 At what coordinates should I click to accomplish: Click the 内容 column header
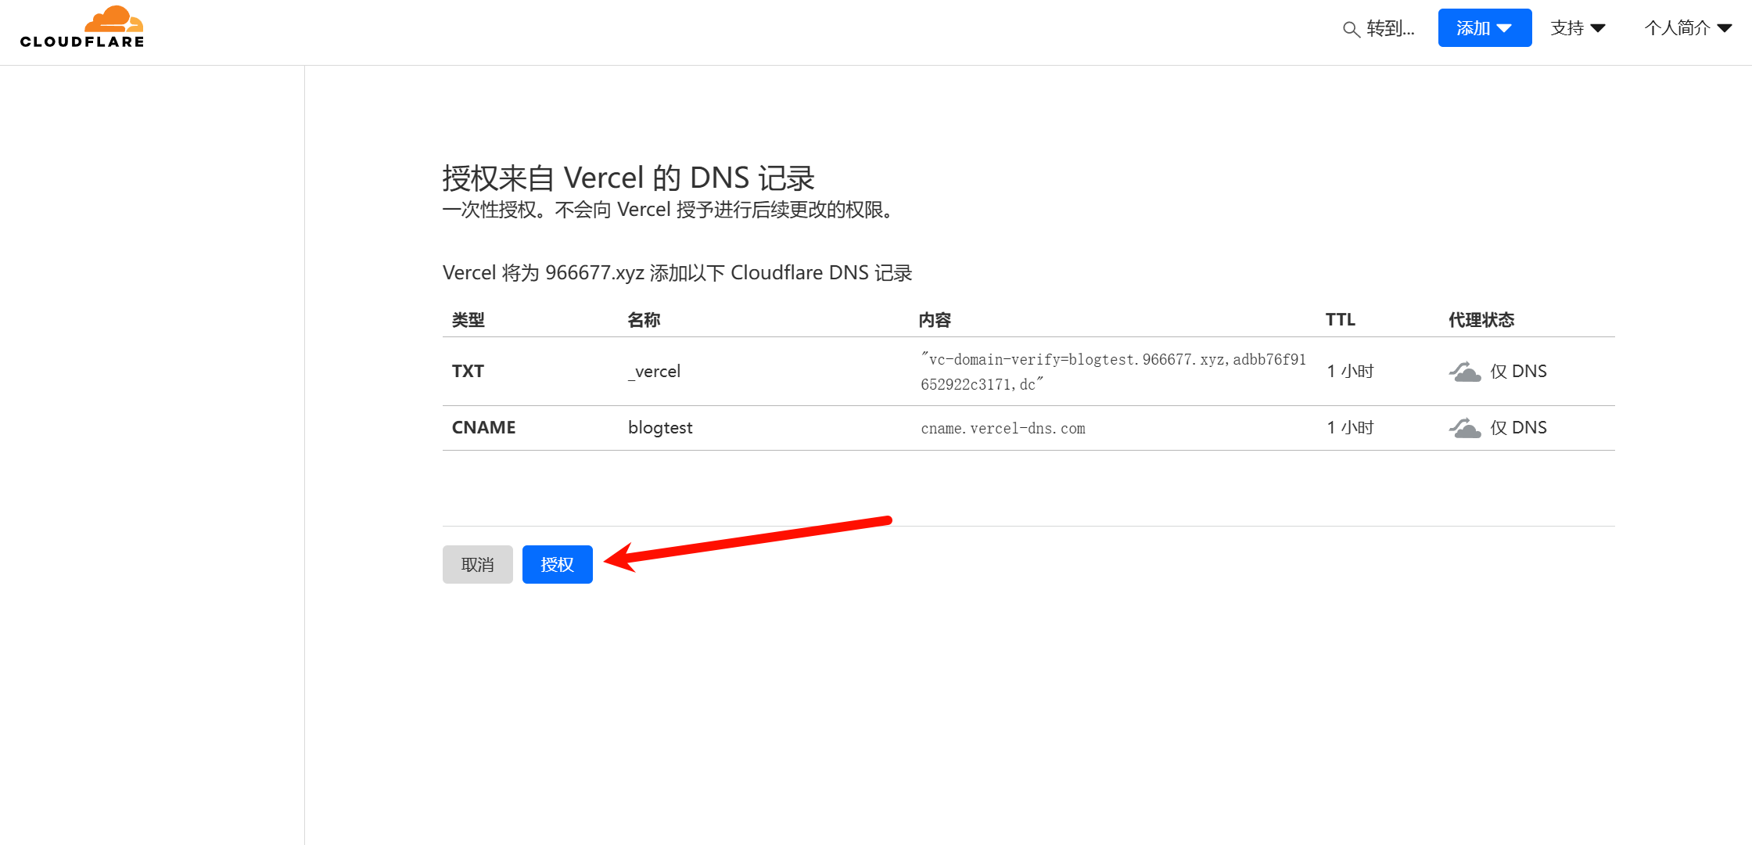click(x=935, y=320)
